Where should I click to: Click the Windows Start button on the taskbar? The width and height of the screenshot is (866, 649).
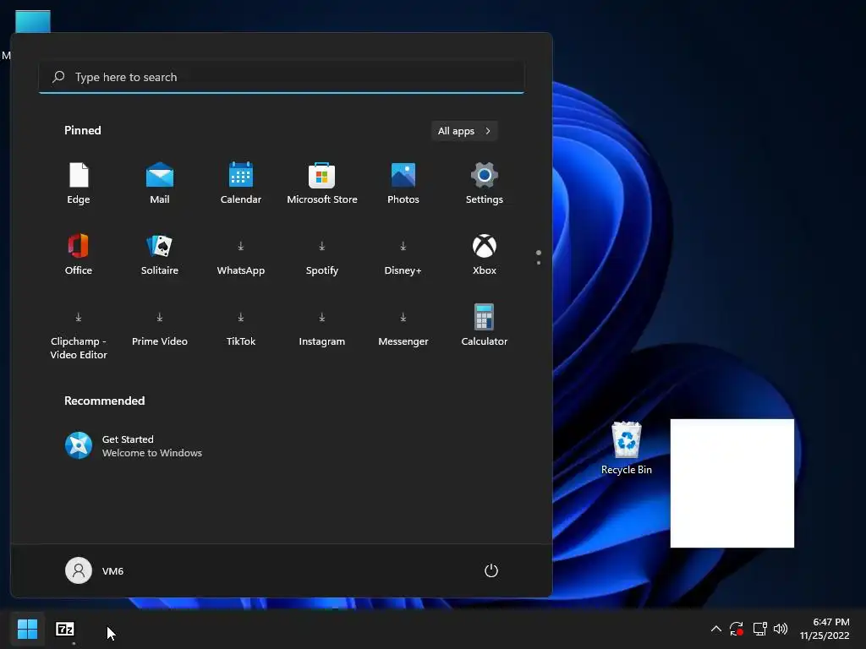27,629
